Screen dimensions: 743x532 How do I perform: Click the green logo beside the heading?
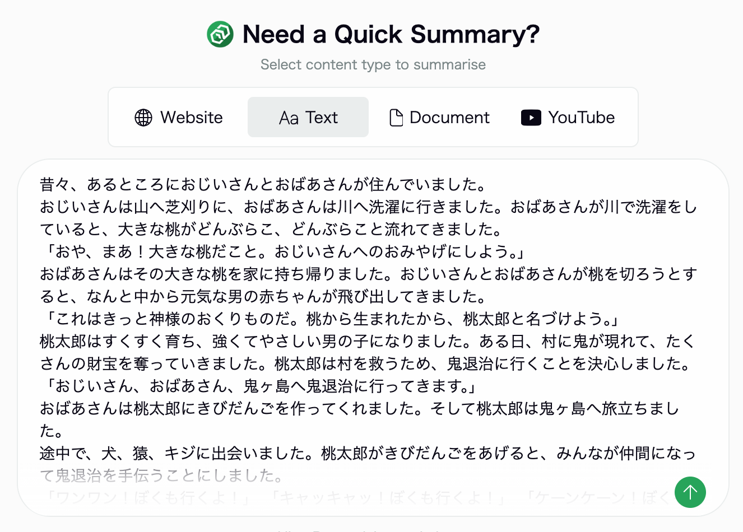[x=220, y=35]
